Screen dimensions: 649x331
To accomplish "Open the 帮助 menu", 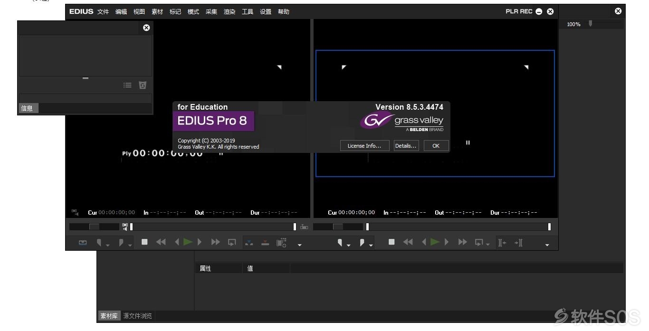I will pos(284,12).
